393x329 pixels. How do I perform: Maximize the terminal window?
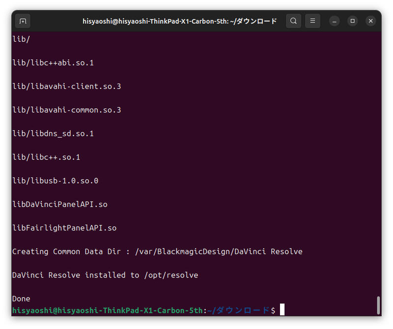pos(353,21)
